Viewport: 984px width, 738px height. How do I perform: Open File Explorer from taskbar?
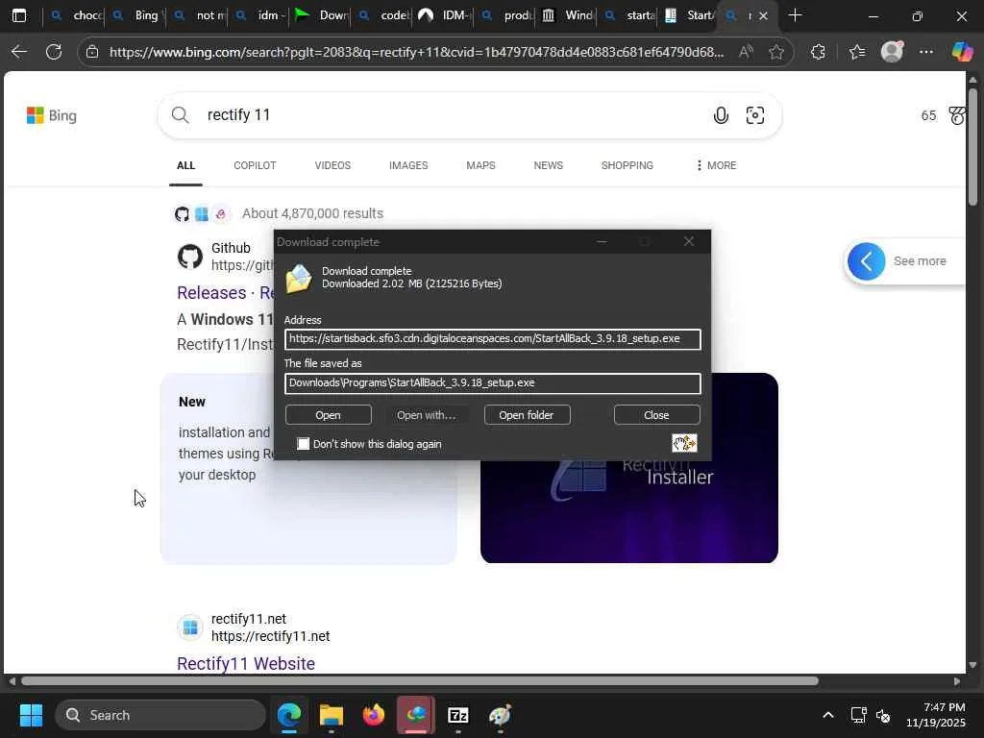click(332, 715)
